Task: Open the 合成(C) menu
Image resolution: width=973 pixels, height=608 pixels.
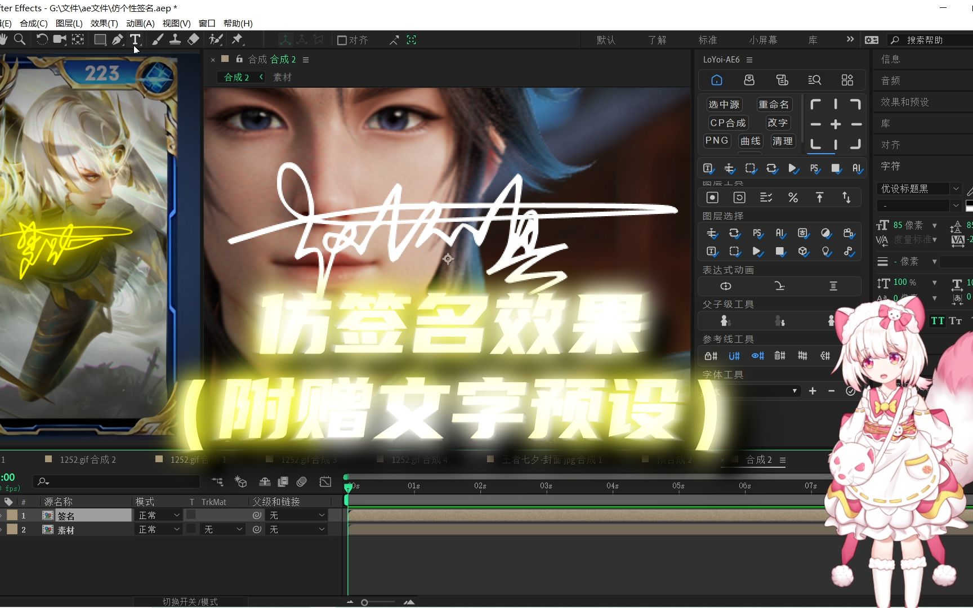Action: pos(34,23)
